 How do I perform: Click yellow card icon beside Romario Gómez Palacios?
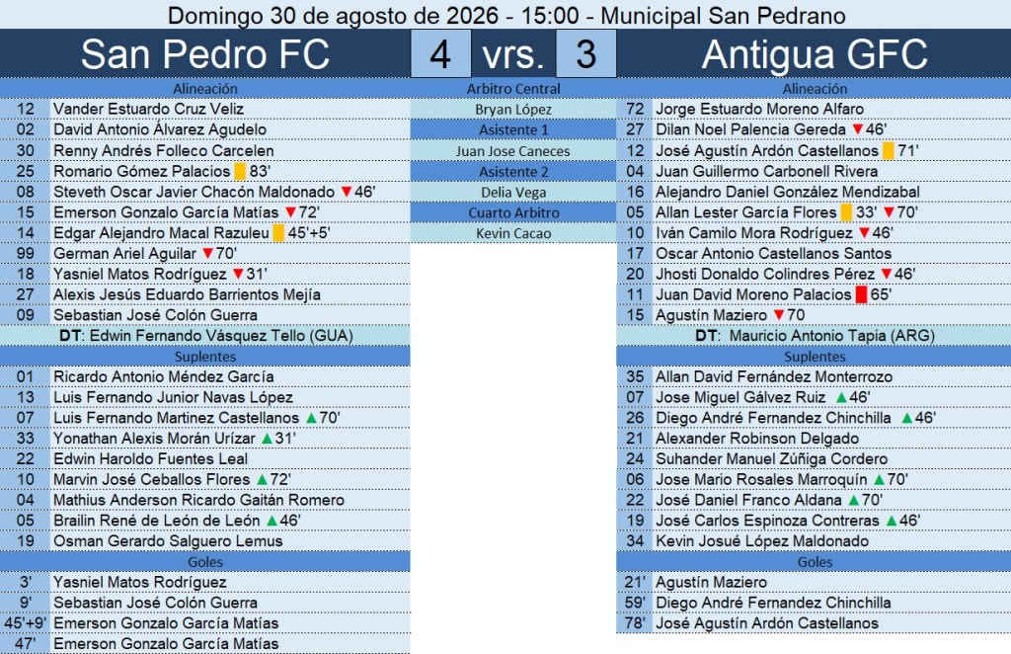click(x=240, y=171)
